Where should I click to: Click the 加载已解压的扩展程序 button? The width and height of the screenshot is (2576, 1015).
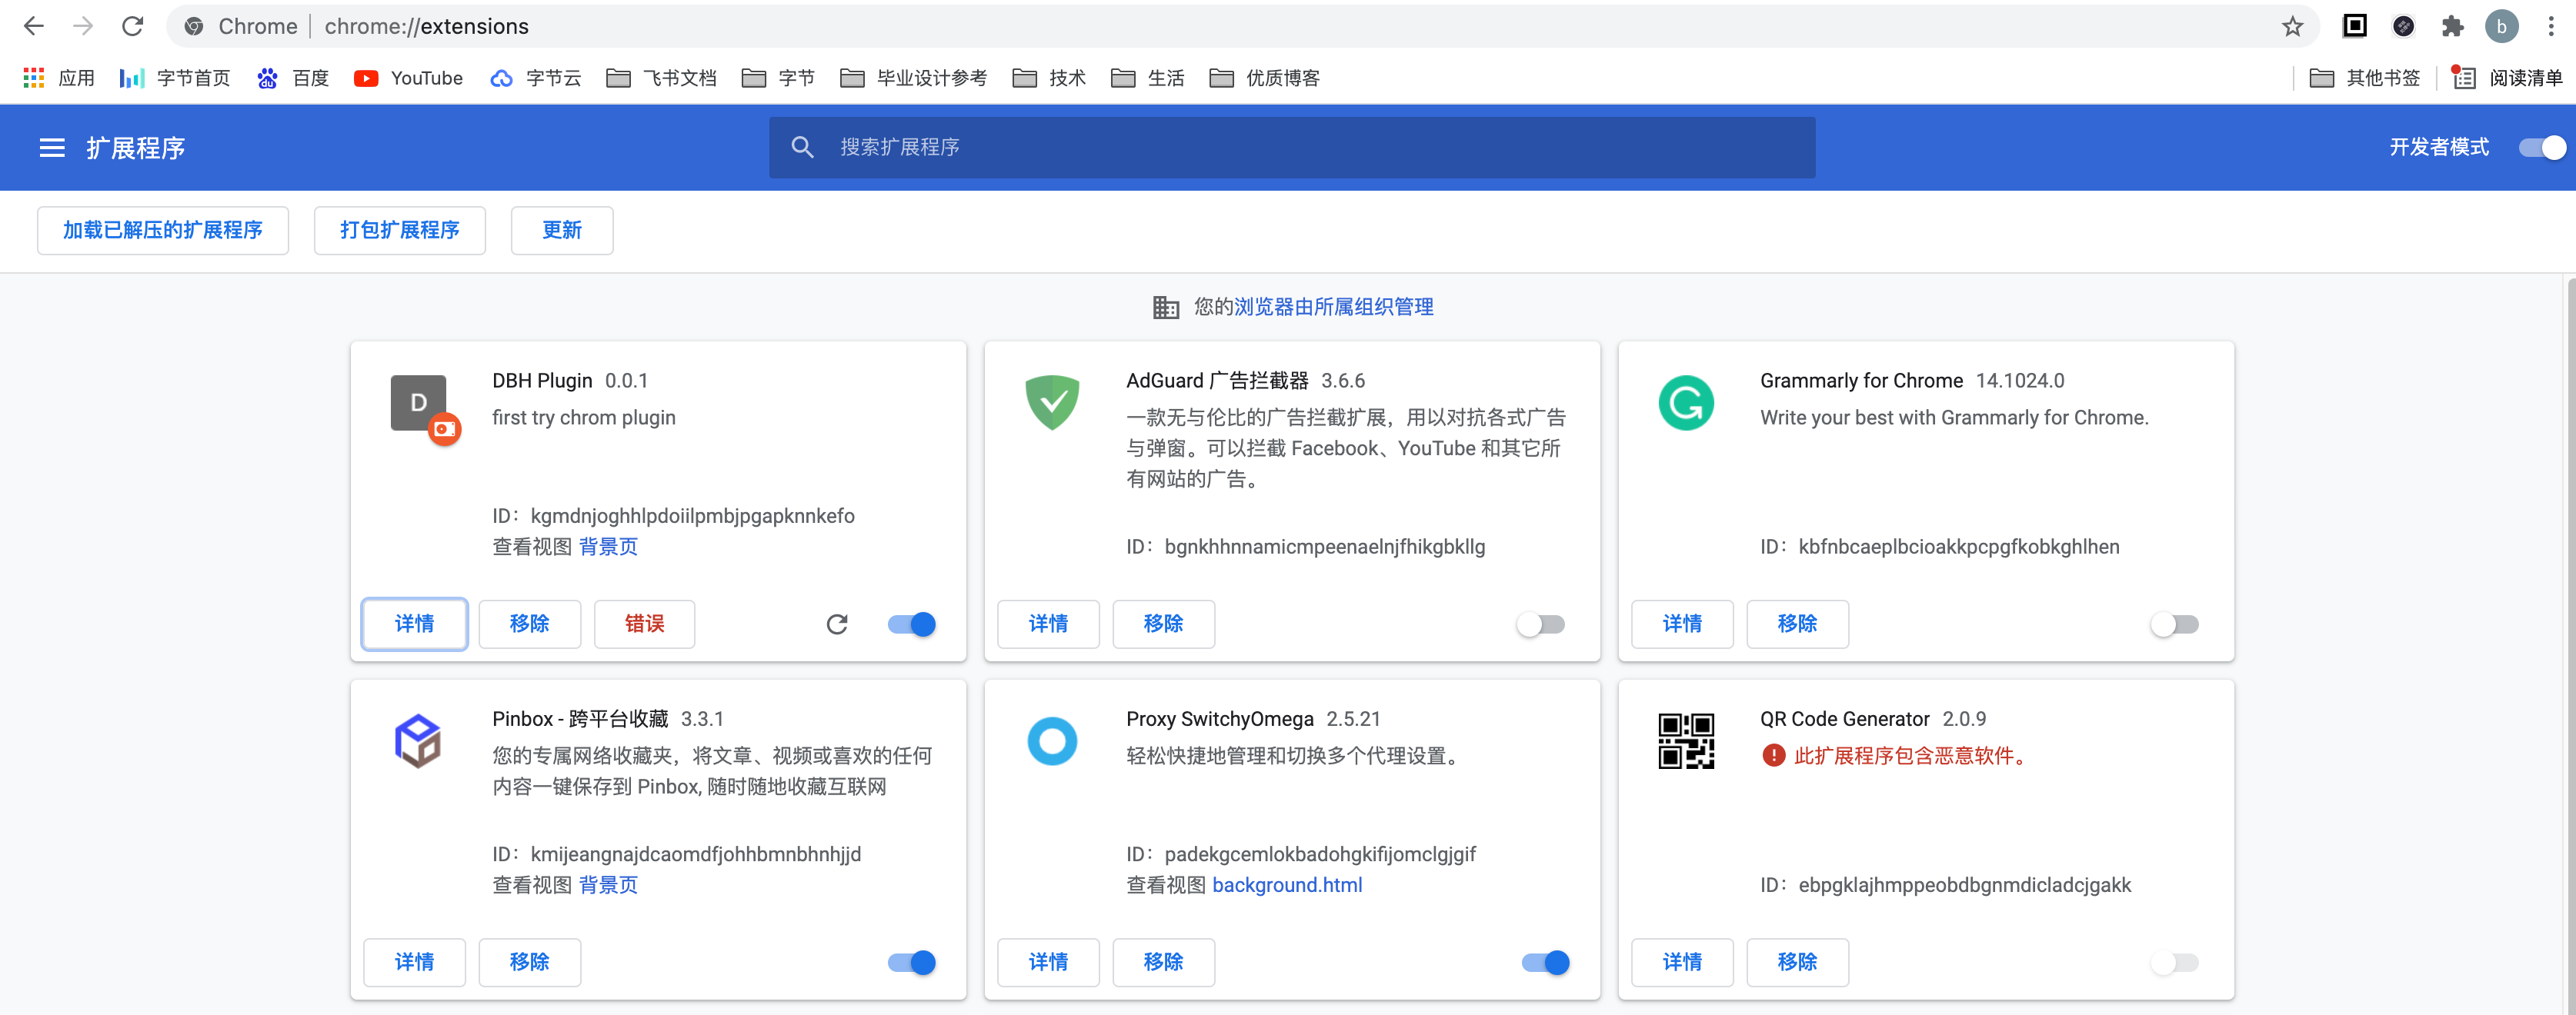pyautogui.click(x=163, y=231)
